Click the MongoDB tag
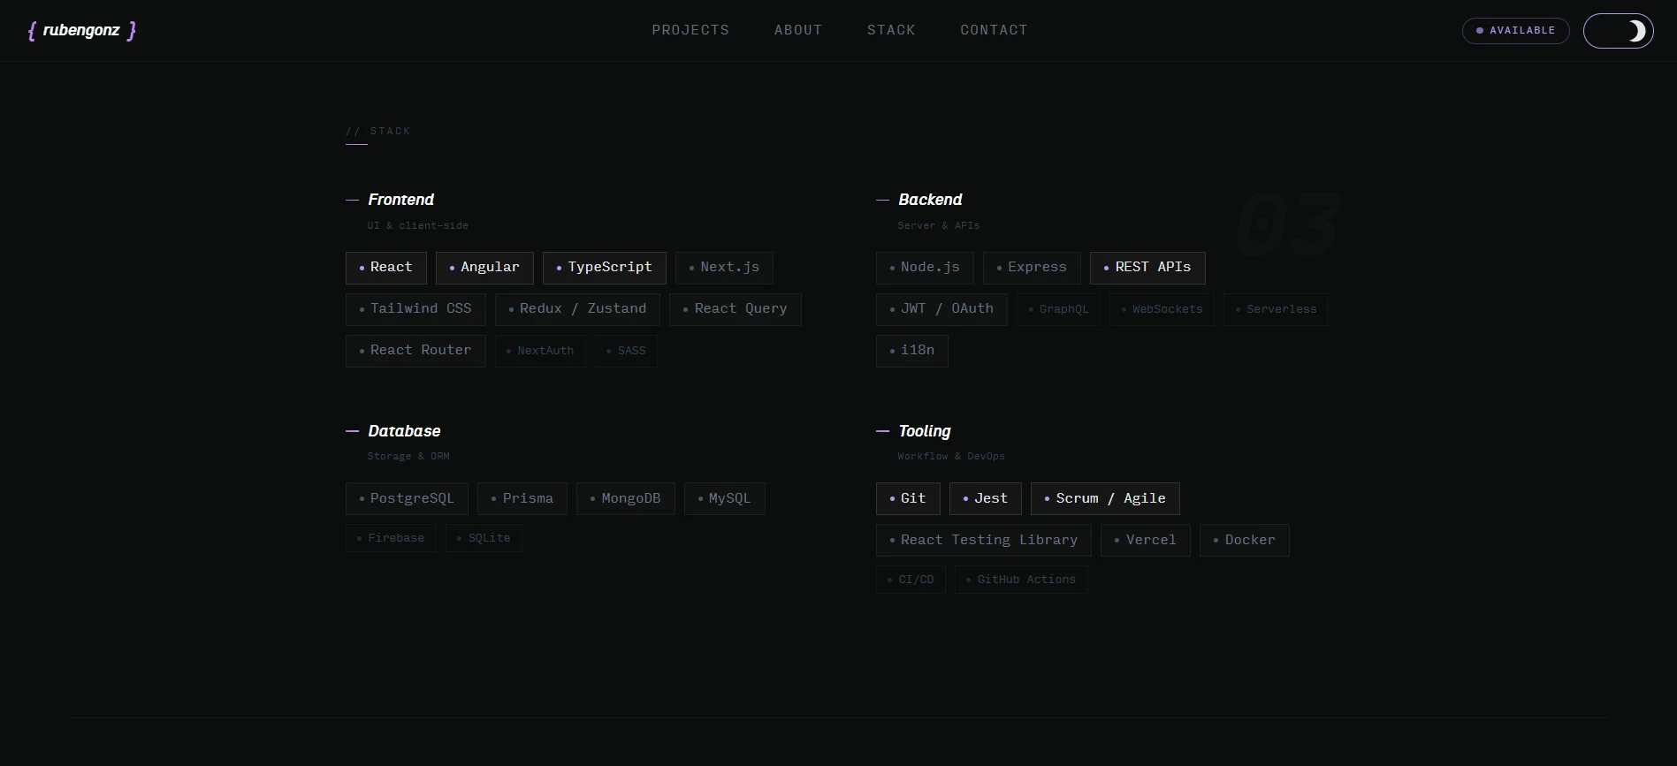Image resolution: width=1677 pixels, height=766 pixels. [x=625, y=498]
